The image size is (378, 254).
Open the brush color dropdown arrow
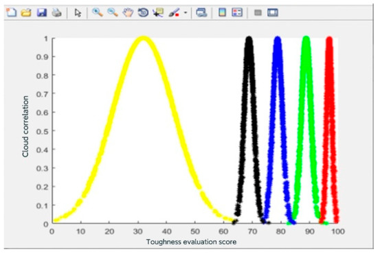pyautogui.click(x=186, y=12)
